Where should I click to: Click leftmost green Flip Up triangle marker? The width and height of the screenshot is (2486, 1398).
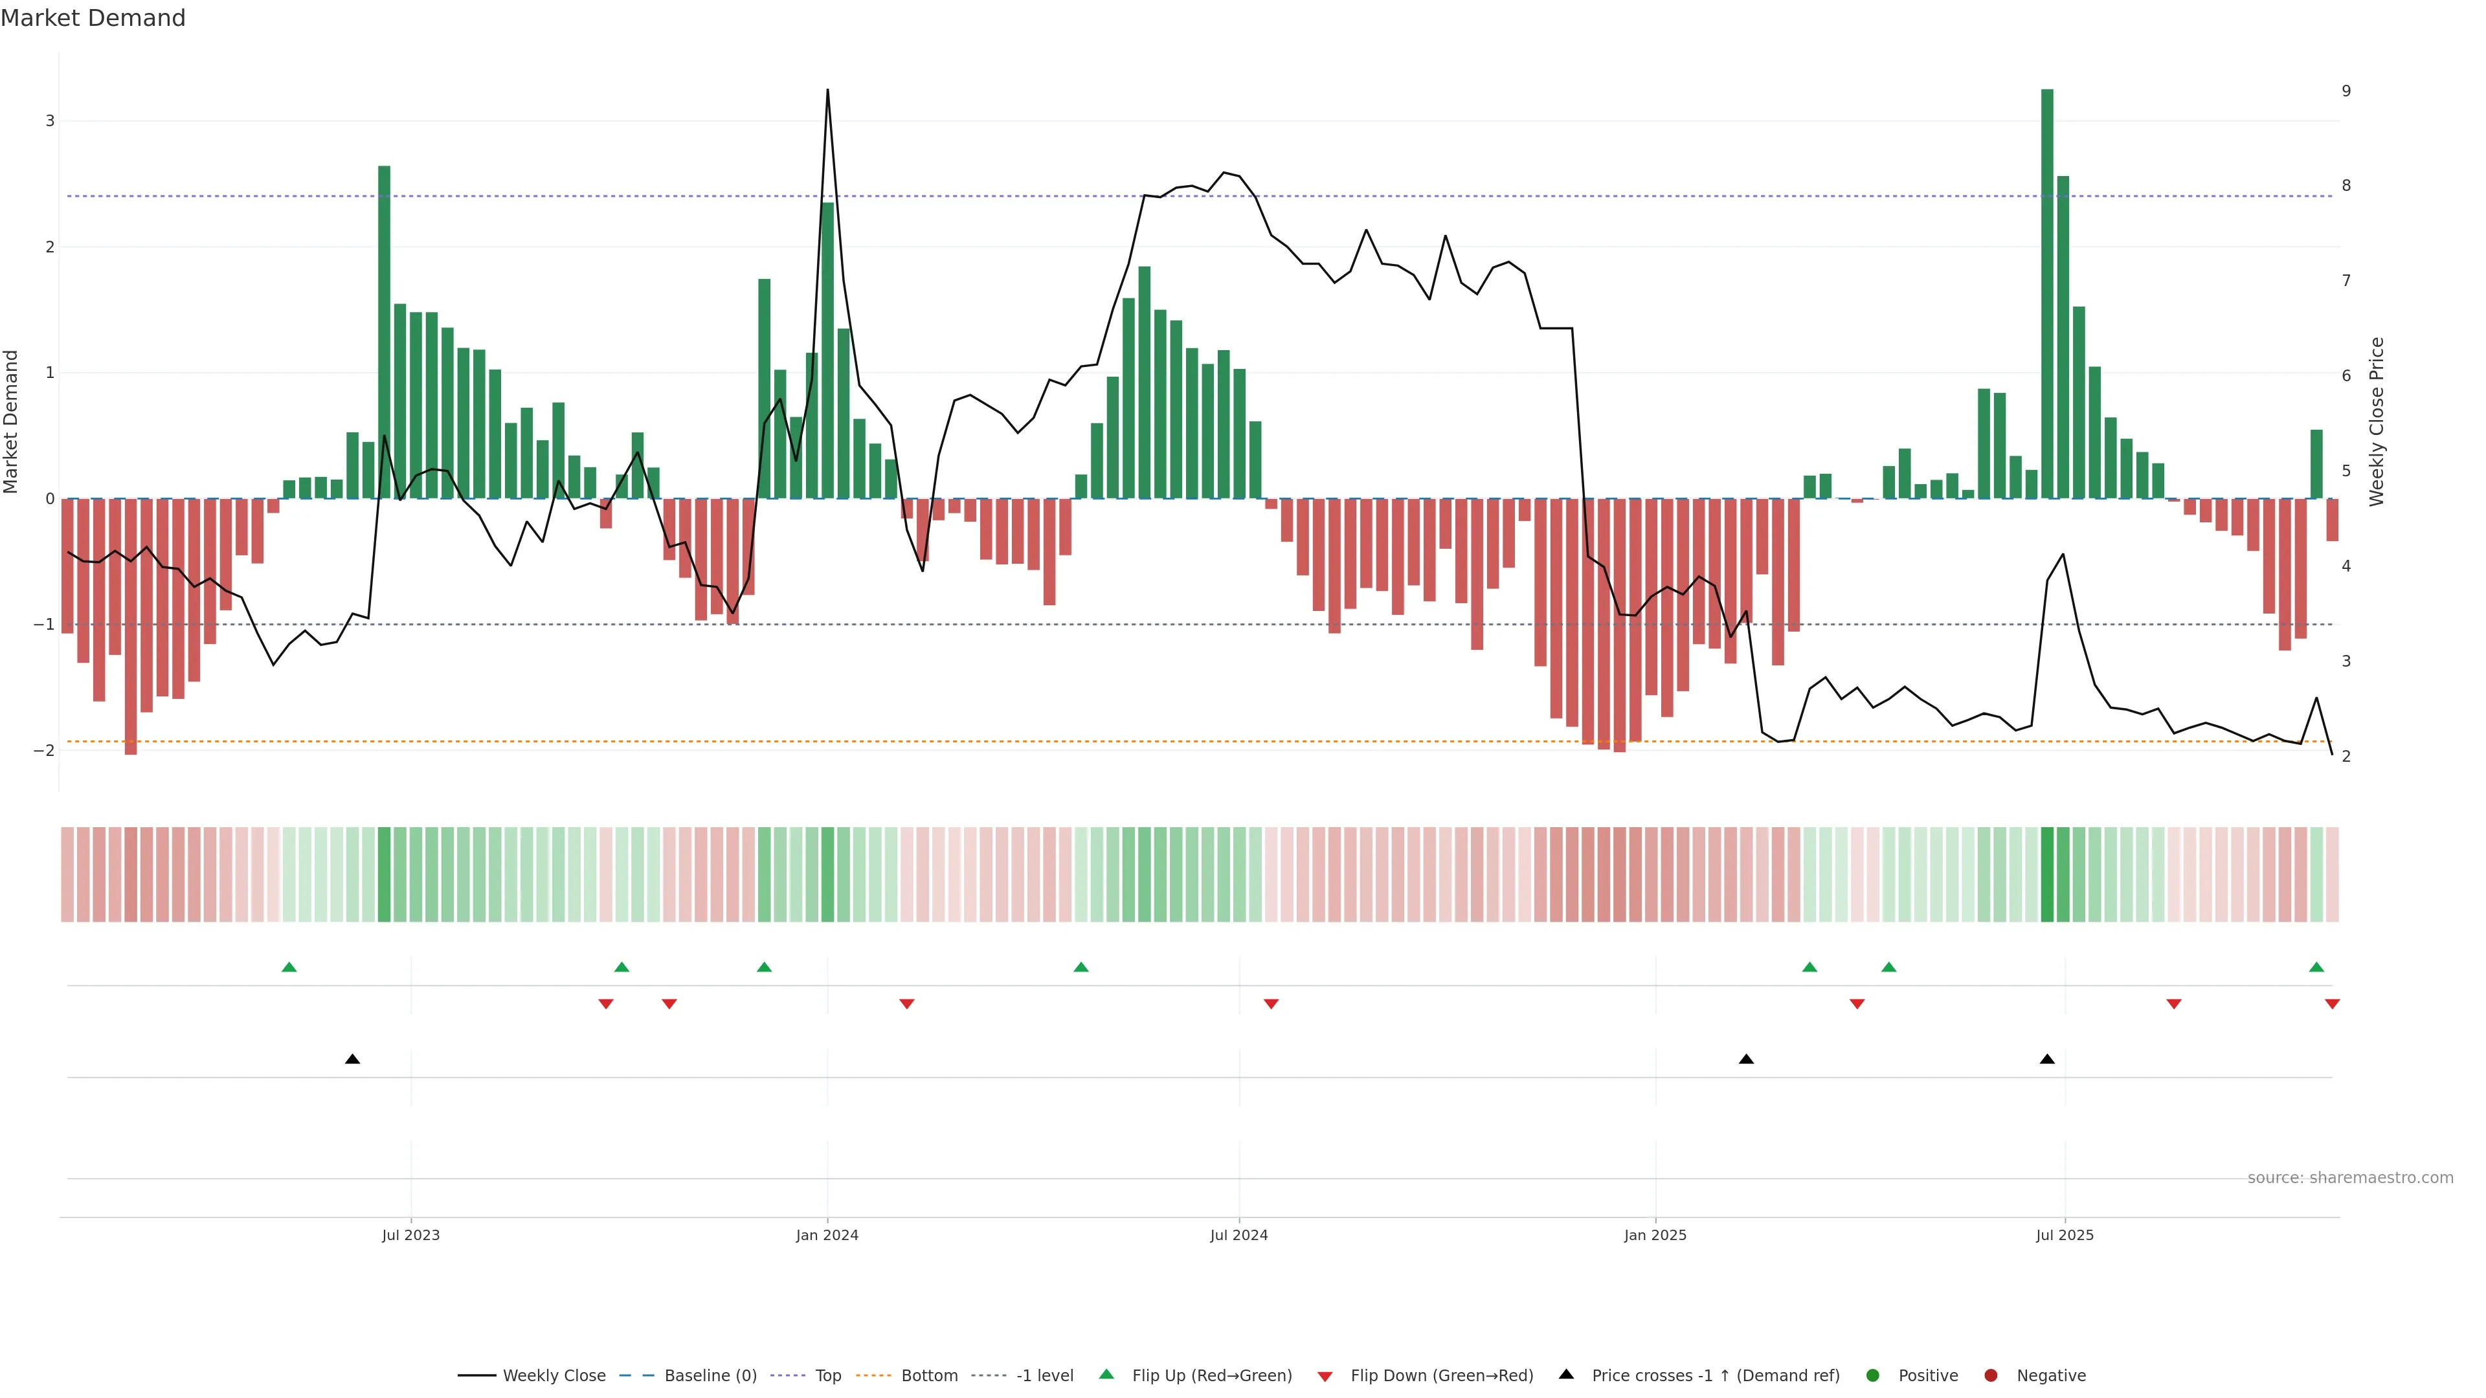(289, 967)
